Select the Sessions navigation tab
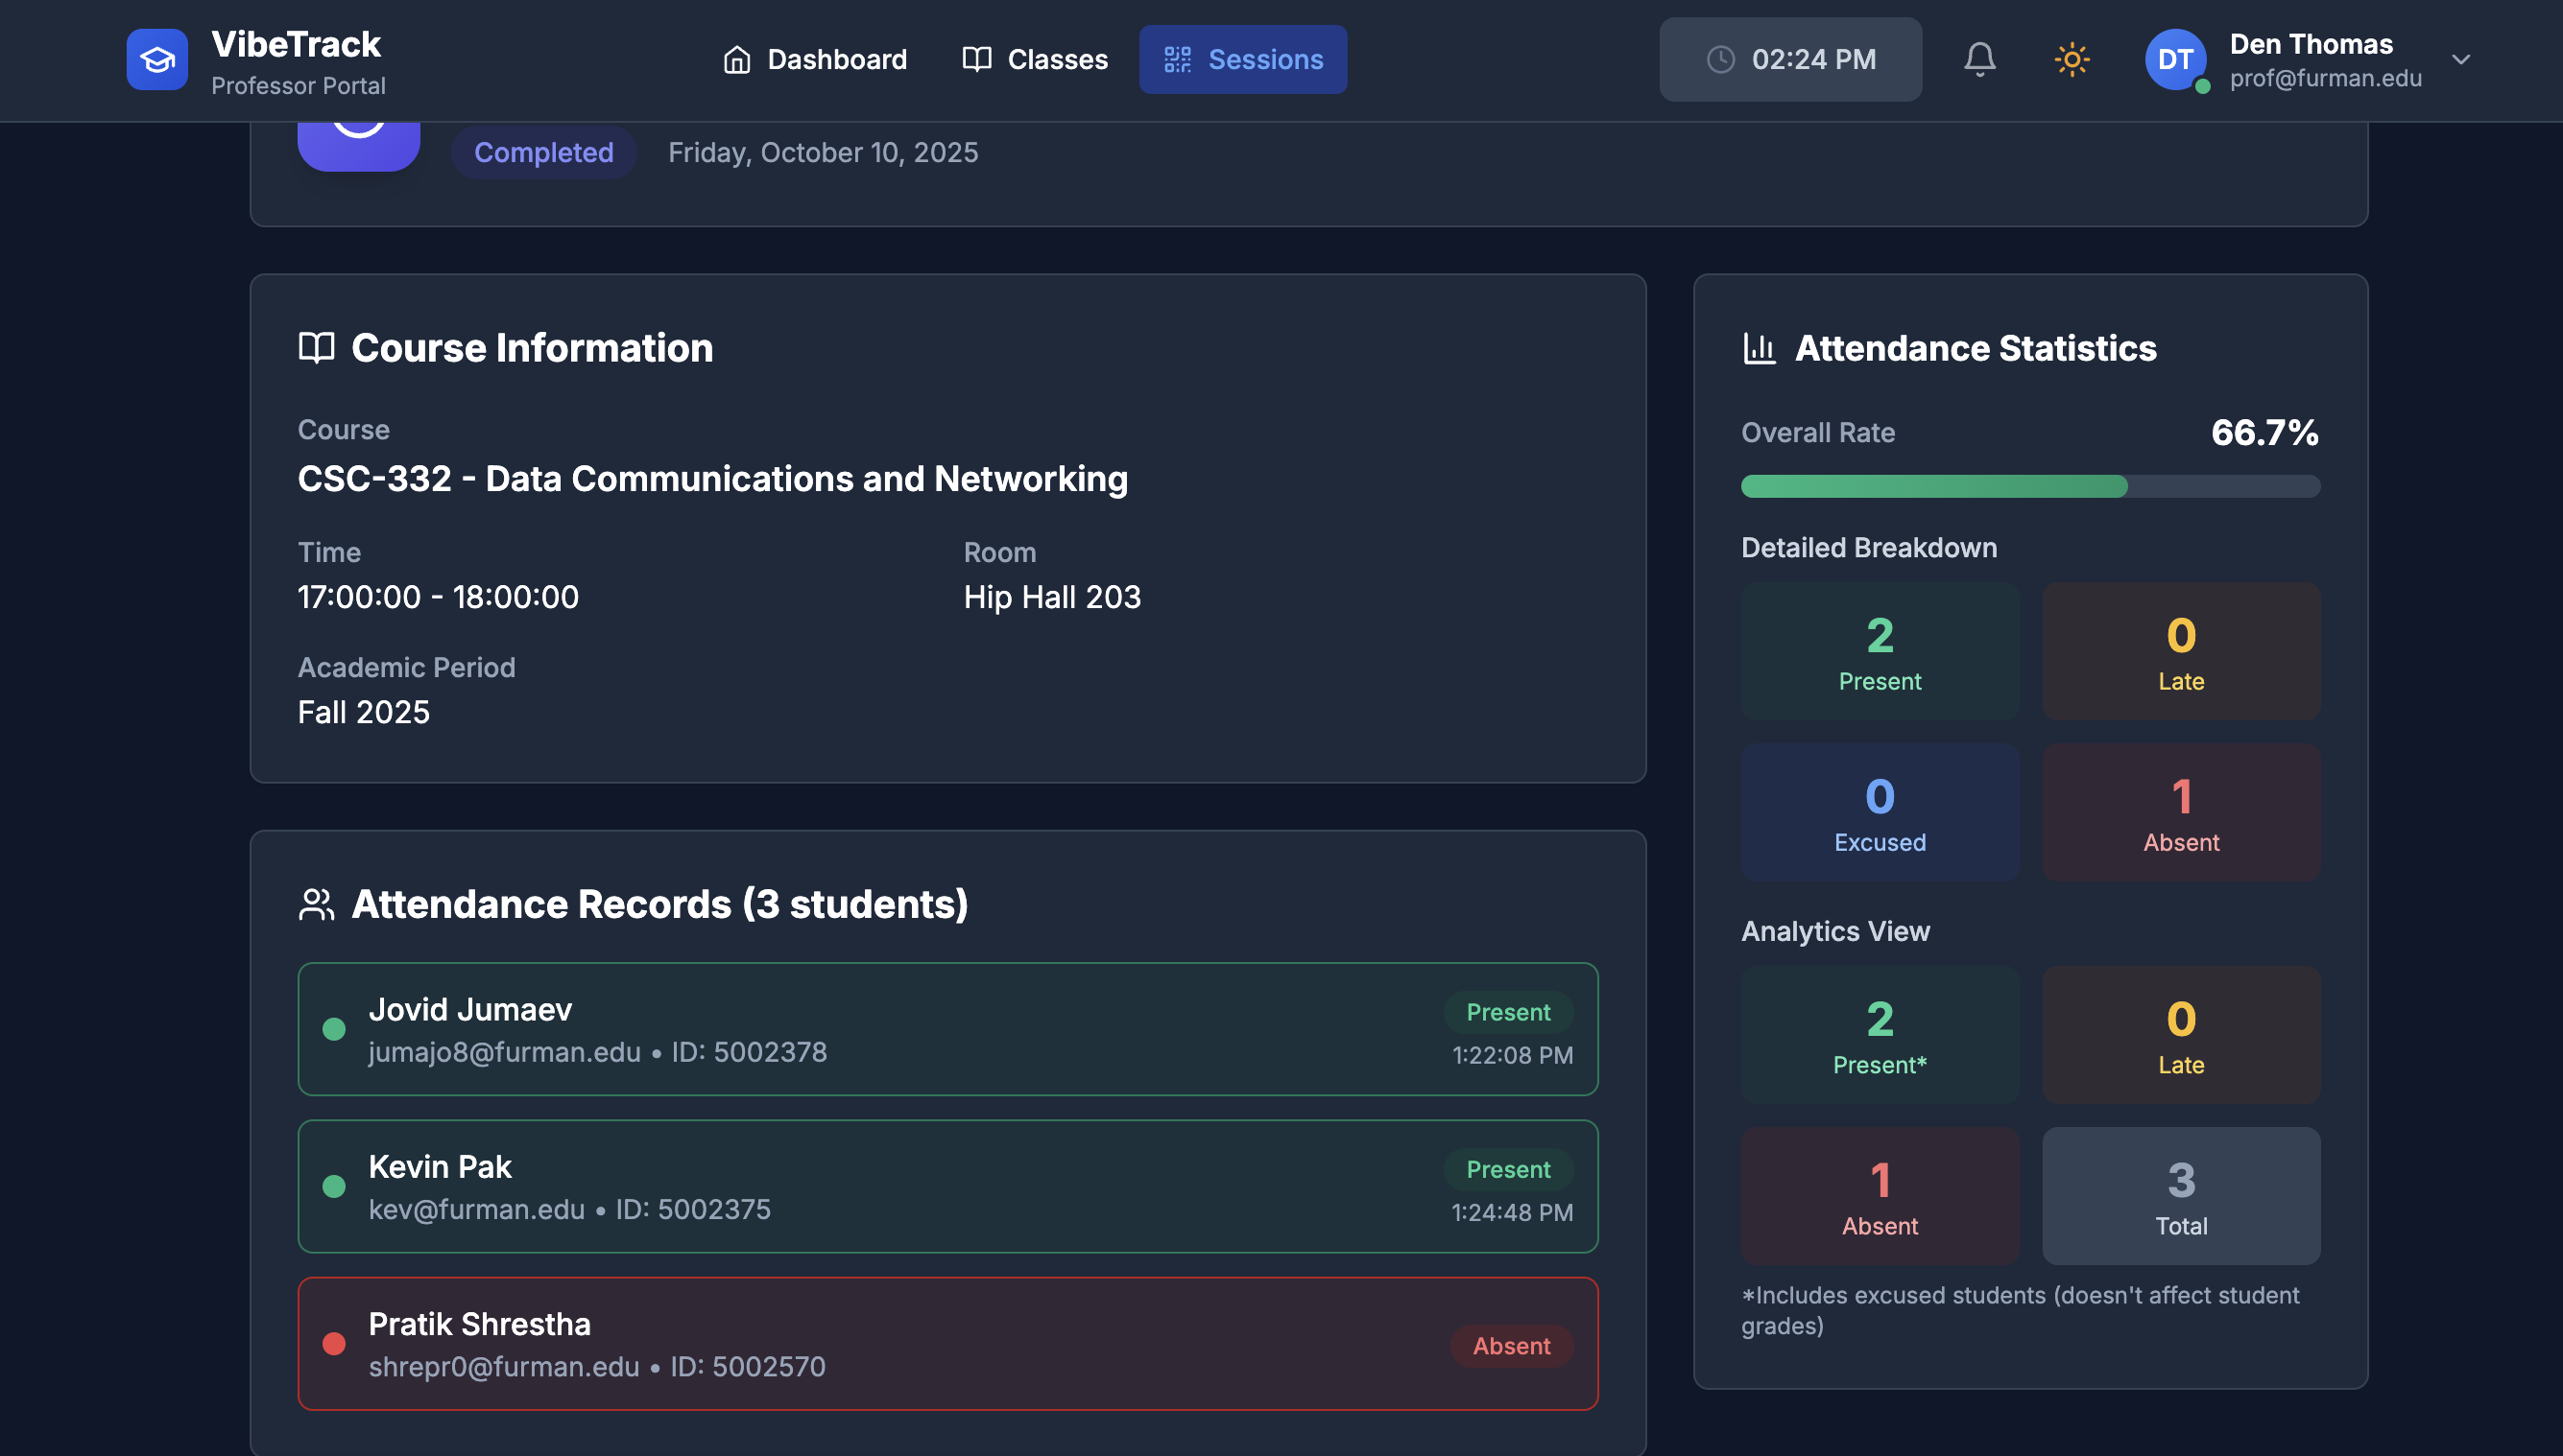The image size is (2563, 1456). coord(1242,59)
